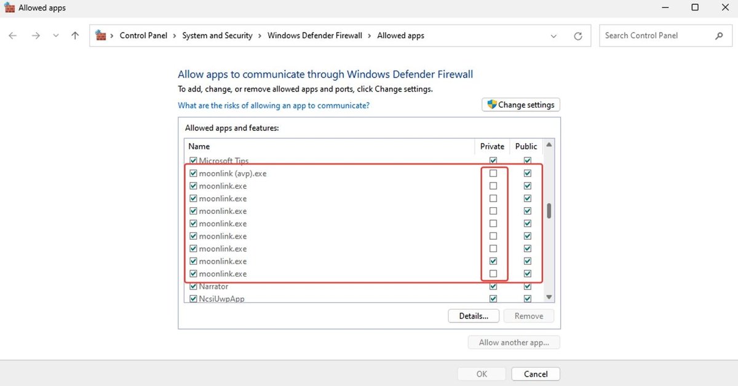Click the Public column header
Screen dimensions: 738x386
click(526, 146)
